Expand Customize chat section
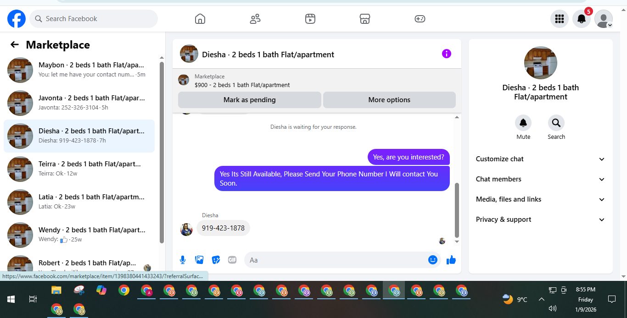The width and height of the screenshot is (627, 318). point(541,159)
